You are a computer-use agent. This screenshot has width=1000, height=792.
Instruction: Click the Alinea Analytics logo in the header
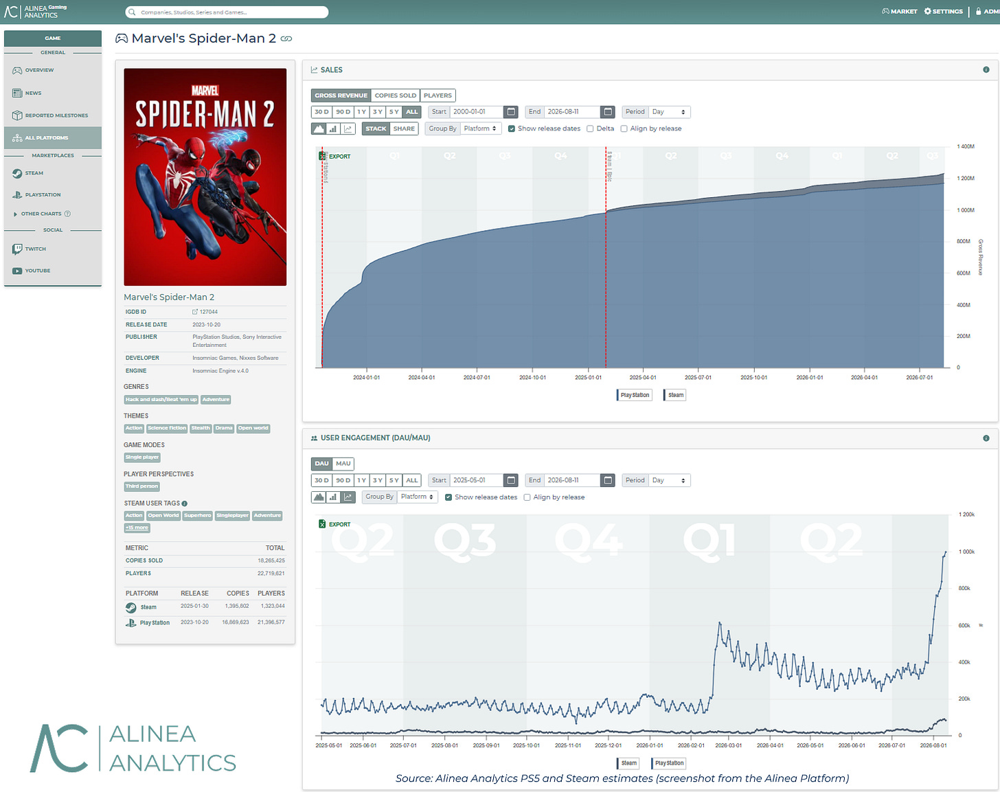pos(36,12)
